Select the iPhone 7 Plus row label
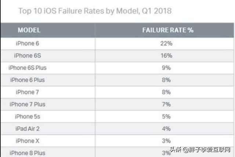 click(x=27, y=104)
